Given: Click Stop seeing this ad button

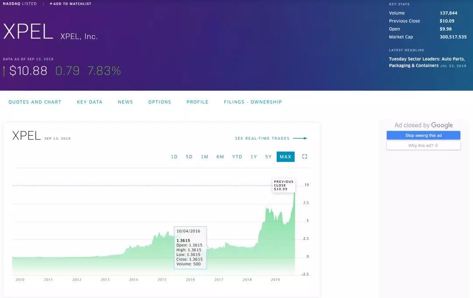Looking at the screenshot, I should click(424, 135).
